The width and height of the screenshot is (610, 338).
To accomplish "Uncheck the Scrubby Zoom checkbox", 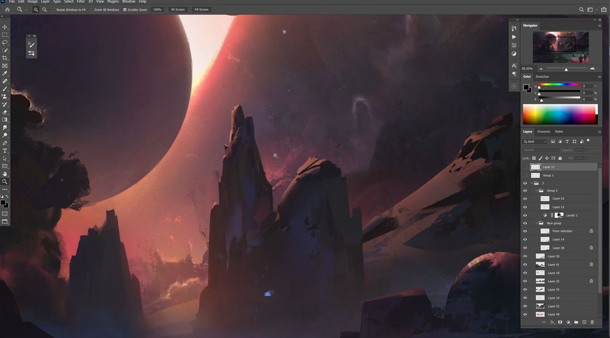I will (x=125, y=10).
